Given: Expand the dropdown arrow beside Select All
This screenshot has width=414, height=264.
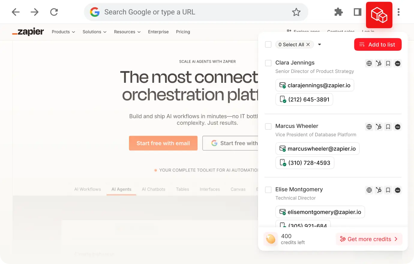Looking at the screenshot, I should click(319, 45).
